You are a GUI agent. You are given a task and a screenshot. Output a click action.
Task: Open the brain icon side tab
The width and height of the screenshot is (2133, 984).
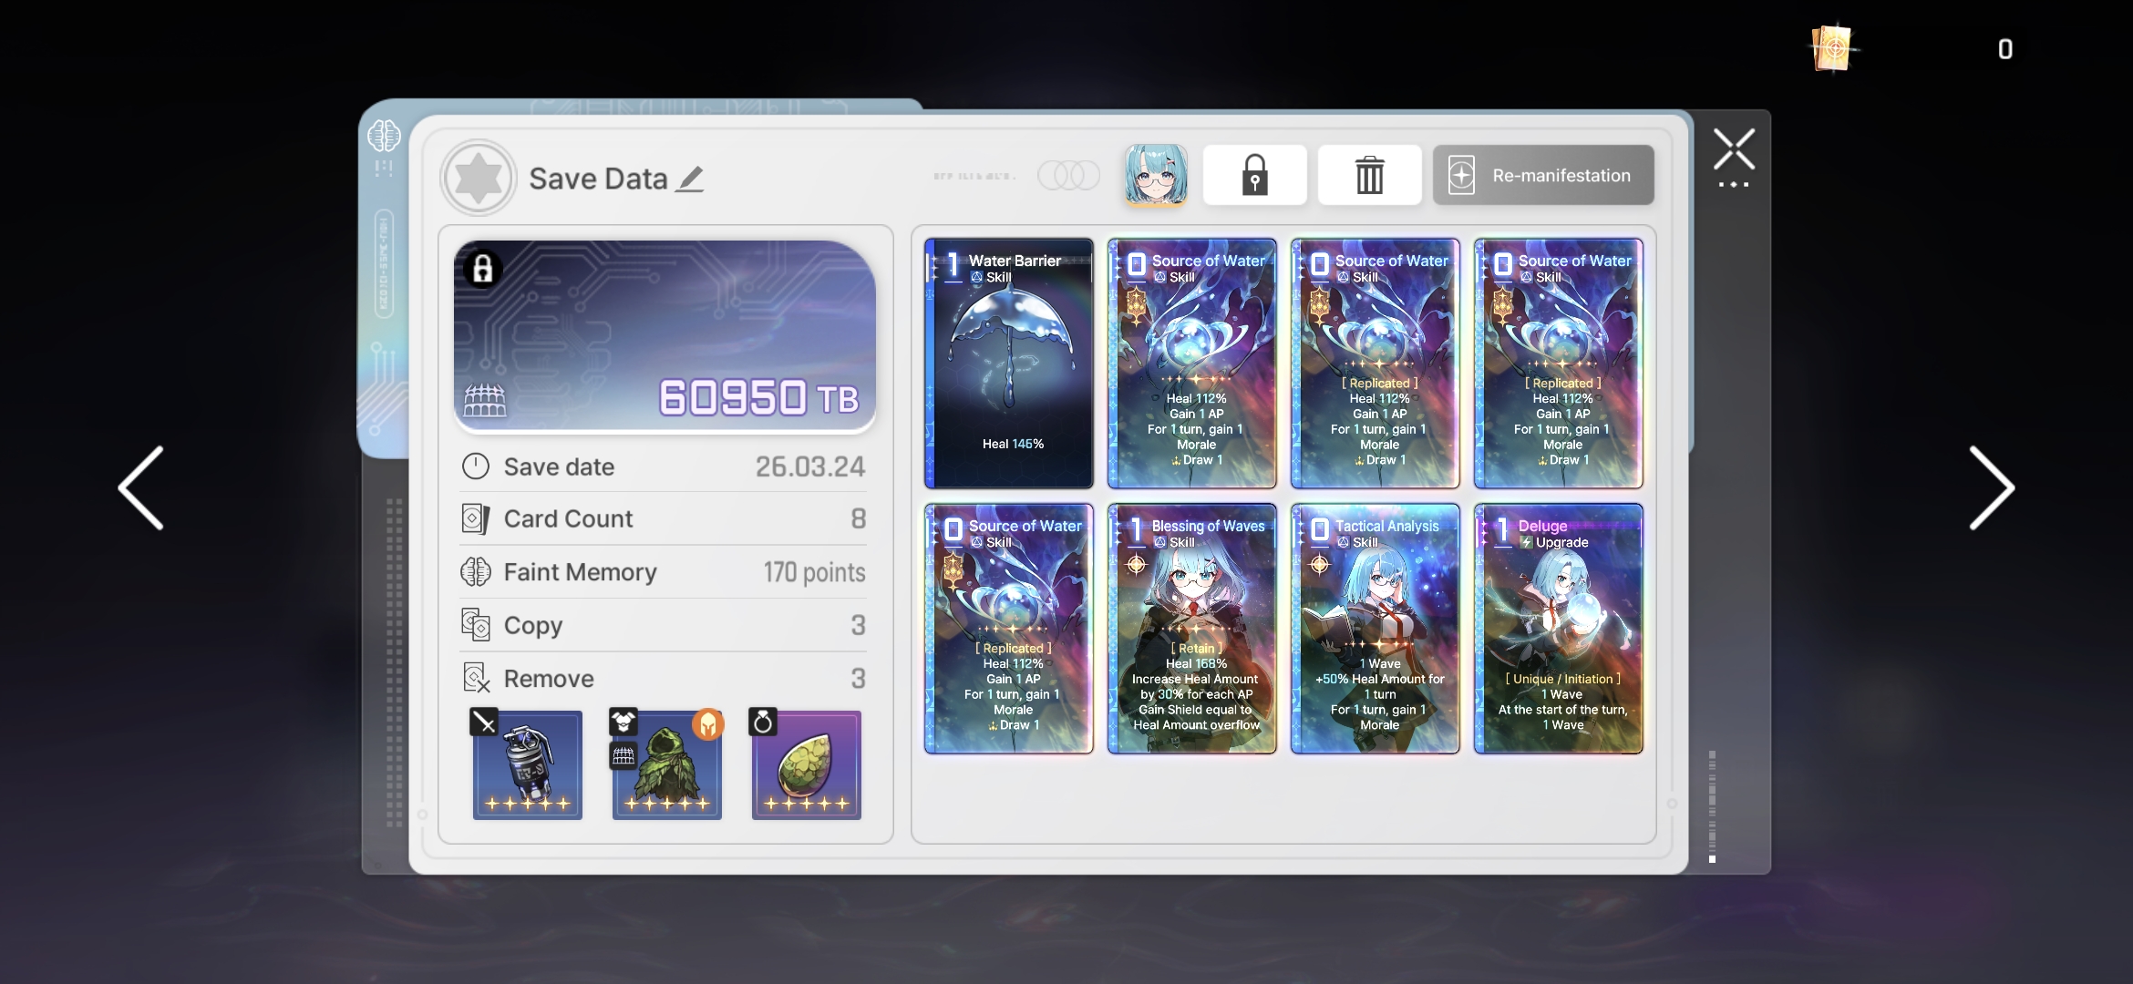[x=384, y=137]
